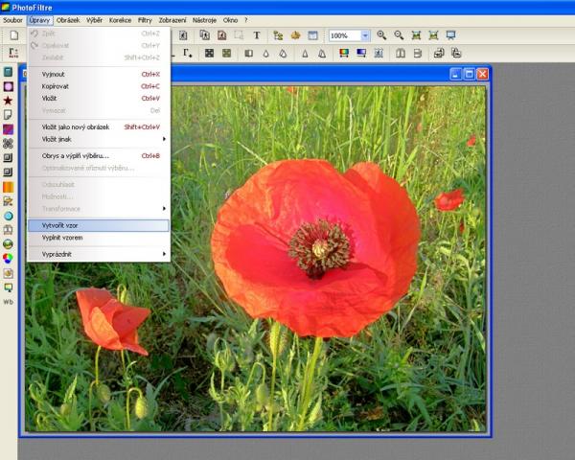Expand the Transformace submenu
This screenshot has width=575, height=460.
(x=99, y=208)
